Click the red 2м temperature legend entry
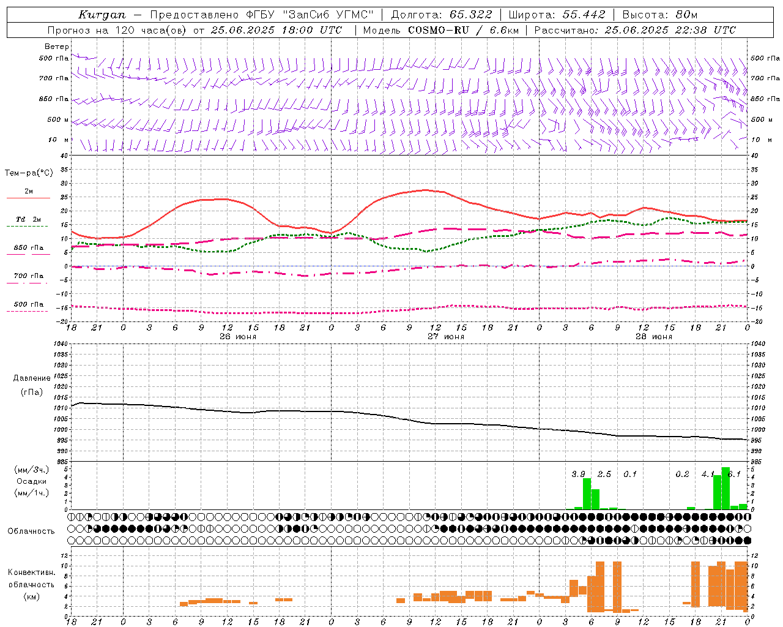The image size is (783, 627). click(x=28, y=193)
